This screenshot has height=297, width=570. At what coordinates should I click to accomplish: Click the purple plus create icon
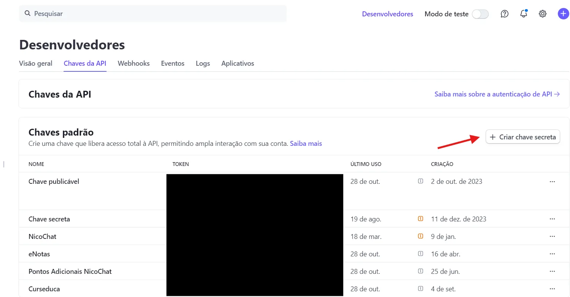563,14
